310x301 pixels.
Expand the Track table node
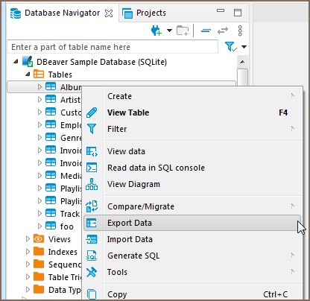pyautogui.click(x=39, y=214)
